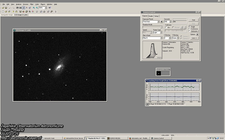Open the Analyze menu

click(x=19, y=4)
